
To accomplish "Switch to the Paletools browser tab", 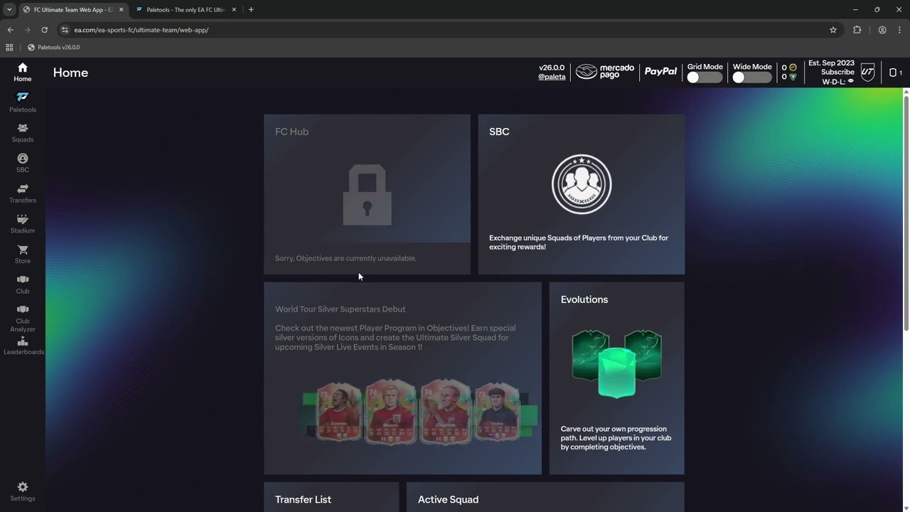I will coord(185,10).
